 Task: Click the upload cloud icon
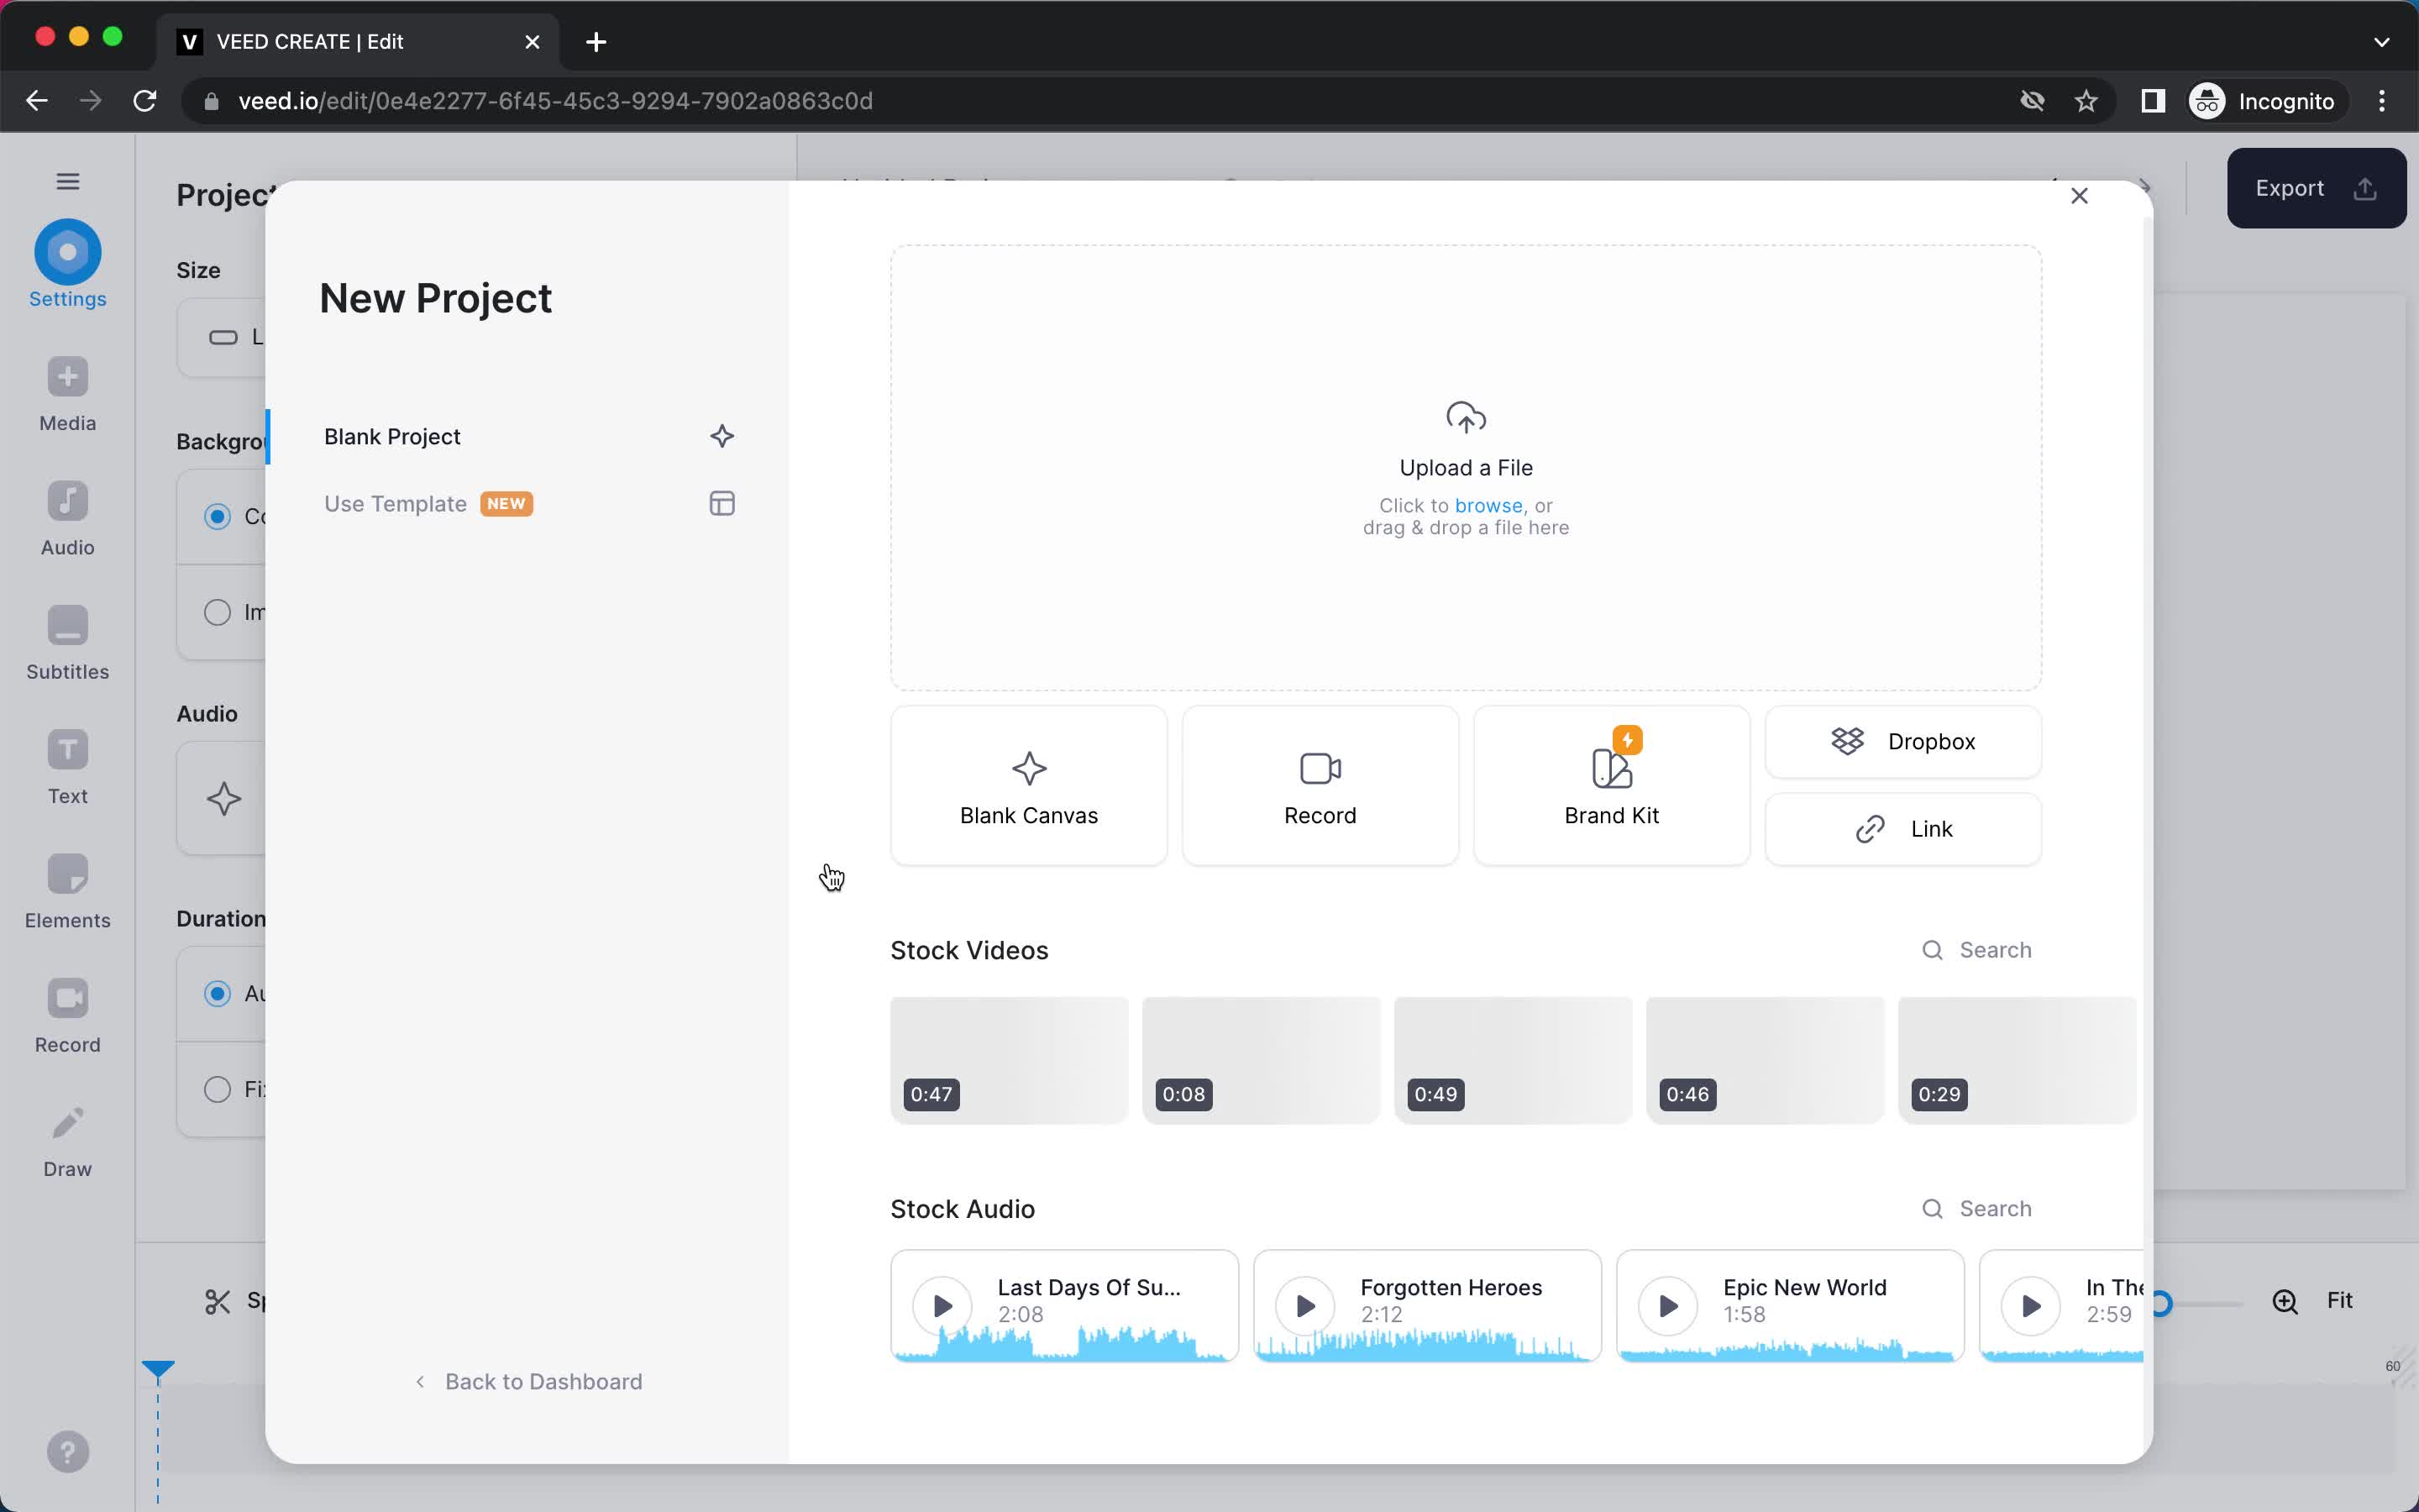1466,417
